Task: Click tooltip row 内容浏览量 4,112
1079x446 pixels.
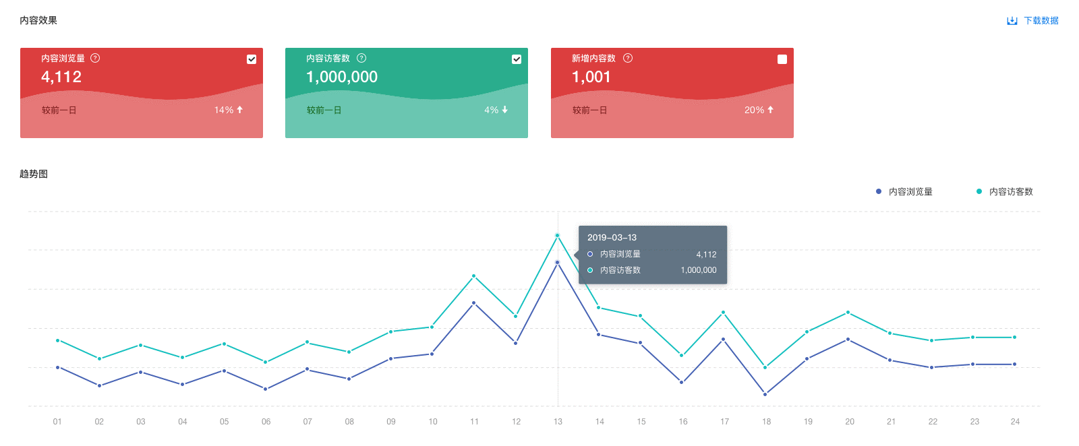Action: click(652, 254)
